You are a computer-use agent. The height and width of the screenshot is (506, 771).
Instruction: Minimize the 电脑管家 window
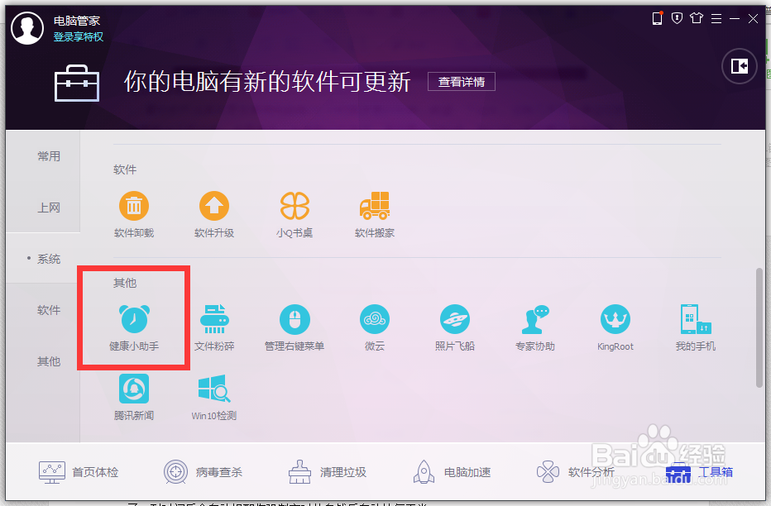pos(735,19)
